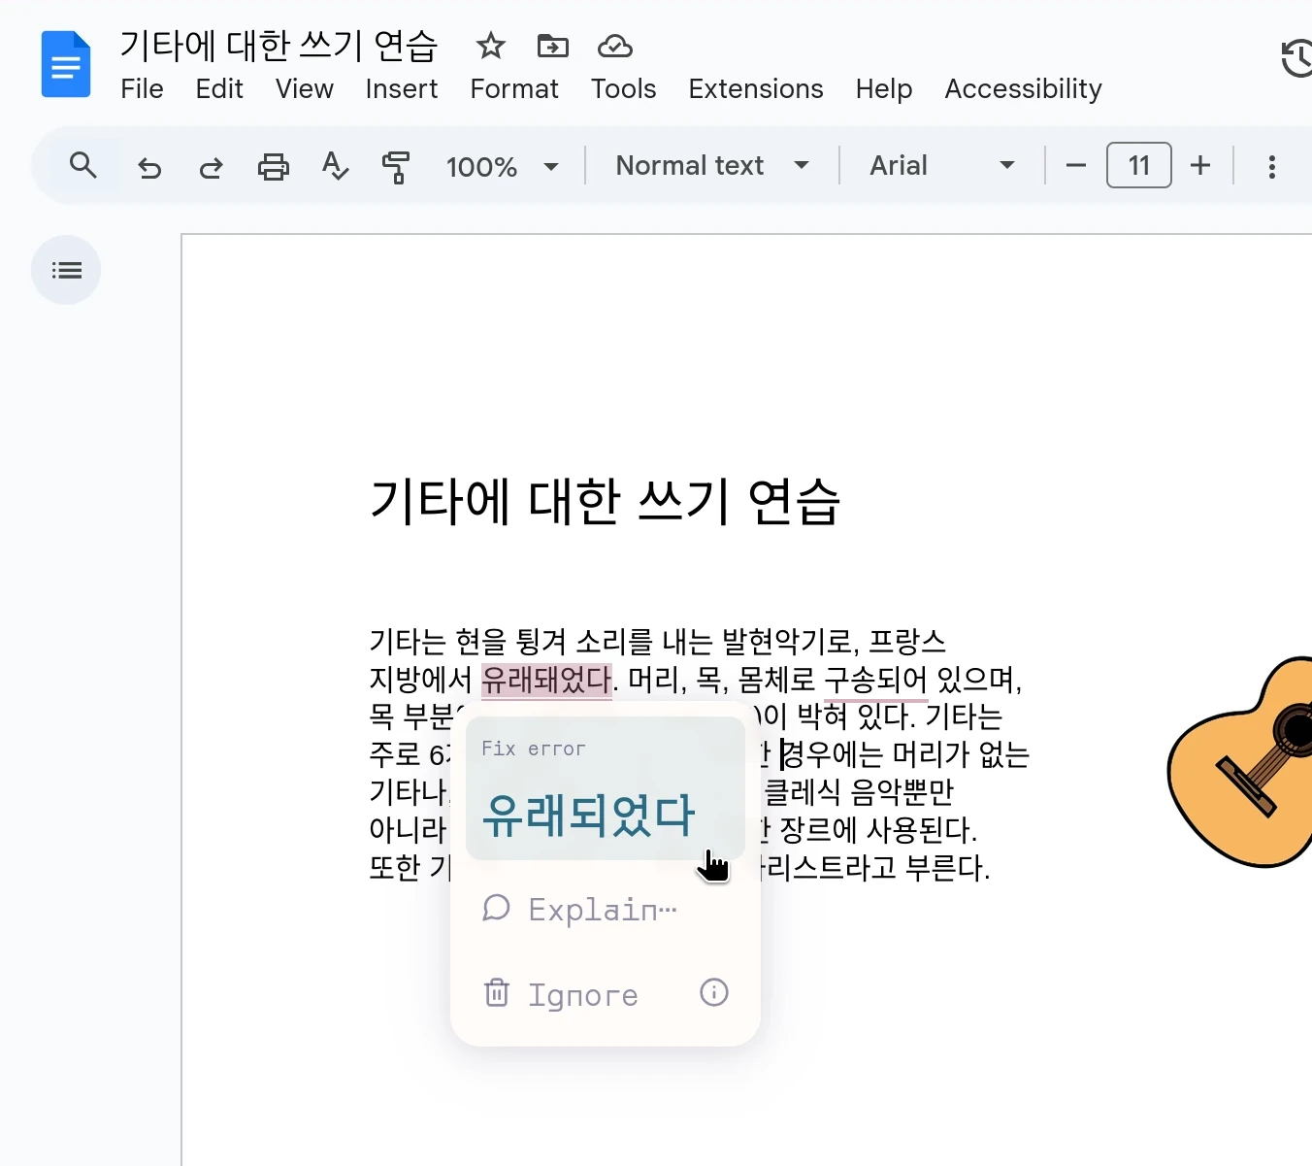
Task: Open document search with the magnifier icon
Action: tap(83, 166)
